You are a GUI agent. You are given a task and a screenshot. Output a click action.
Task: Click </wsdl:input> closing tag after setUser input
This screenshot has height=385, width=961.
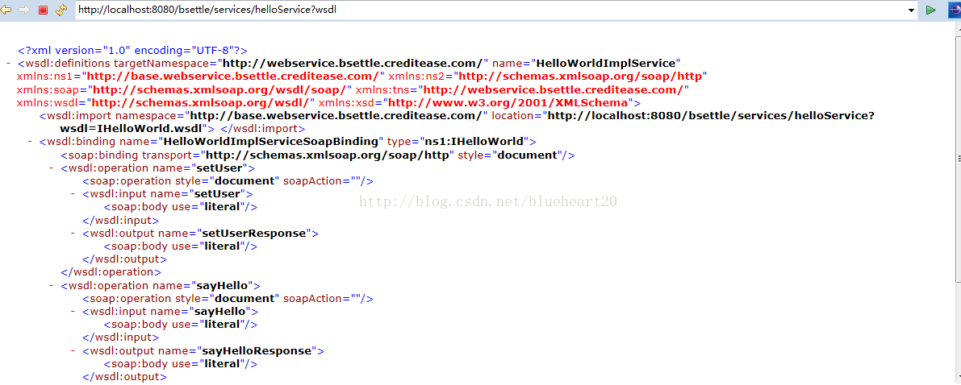tap(121, 221)
